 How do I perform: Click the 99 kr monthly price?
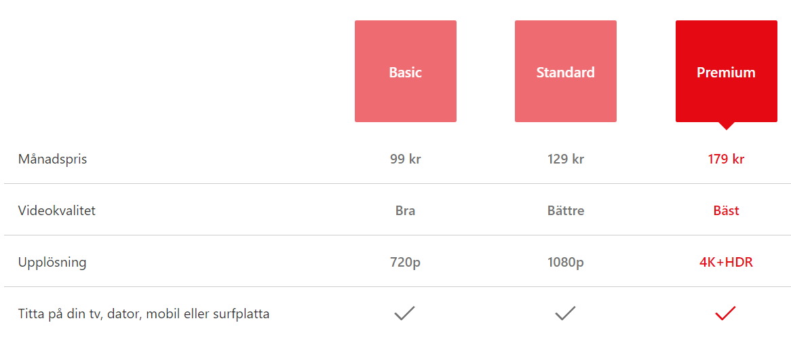click(x=406, y=159)
